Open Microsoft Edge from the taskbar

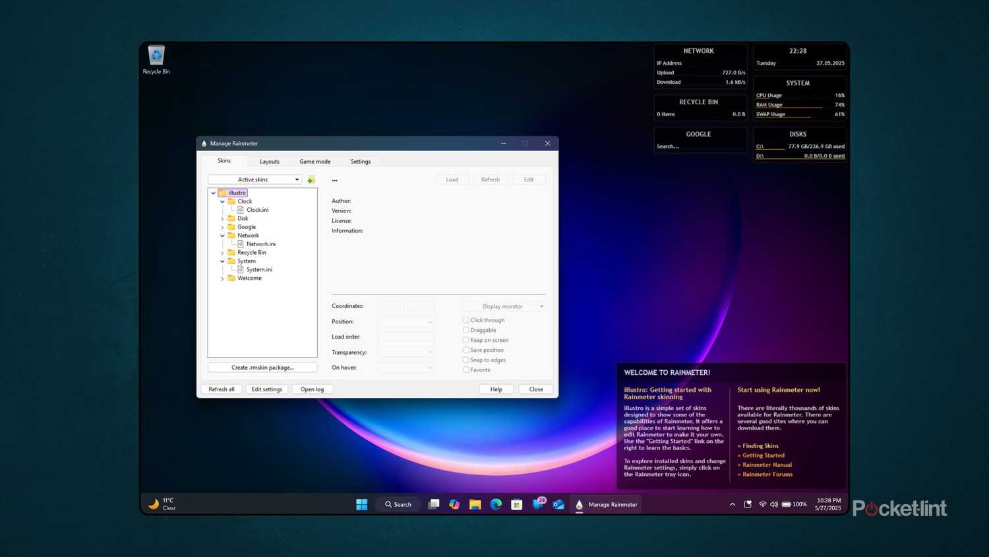[x=496, y=504]
